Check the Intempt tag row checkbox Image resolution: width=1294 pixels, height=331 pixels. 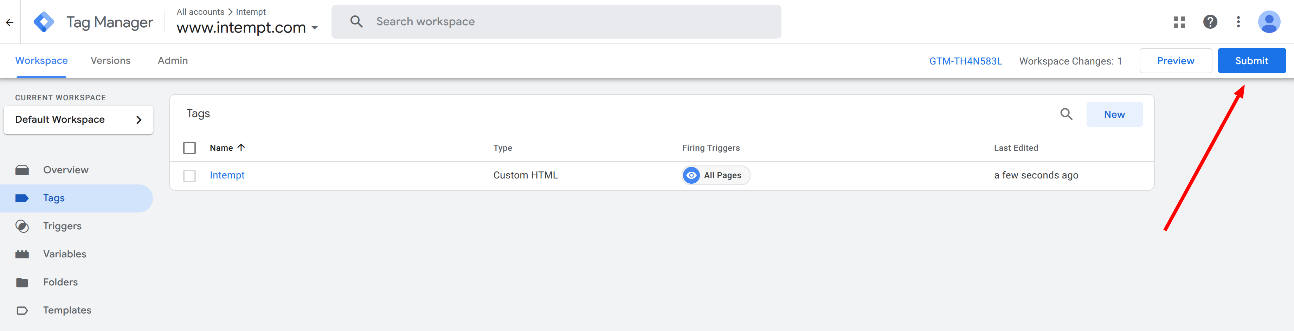(x=189, y=176)
